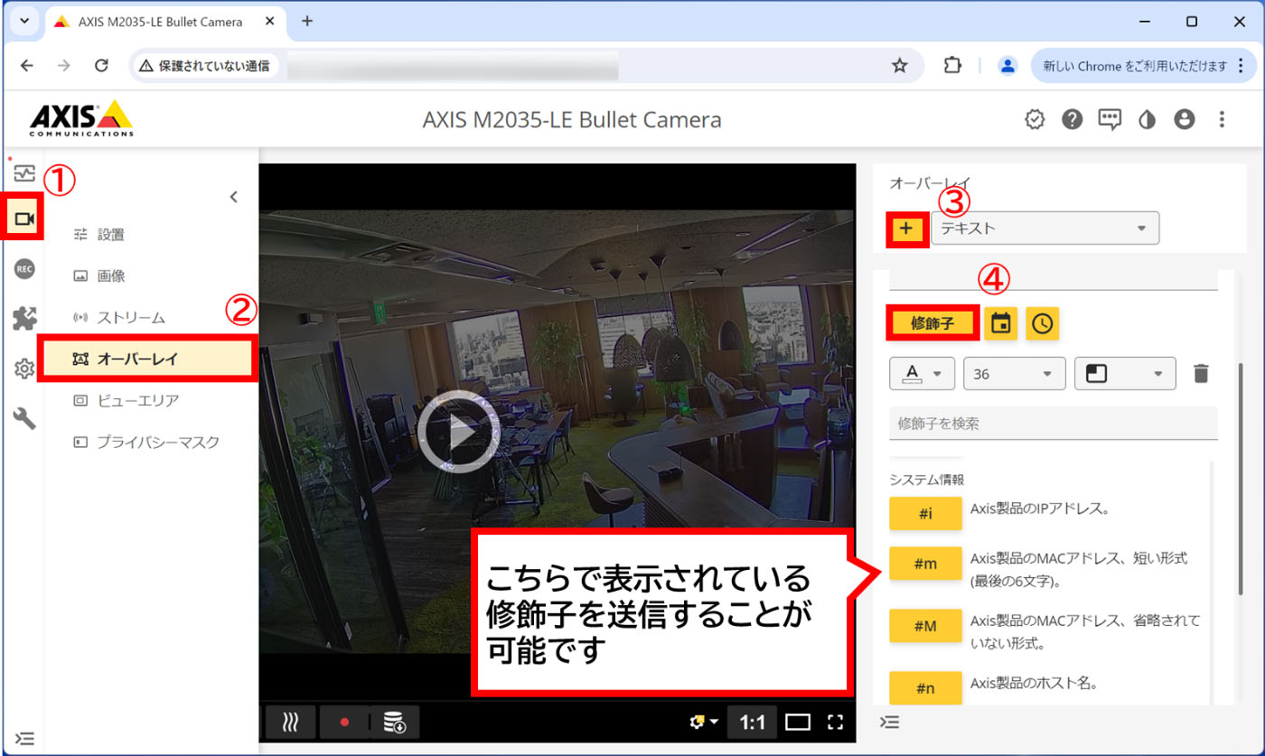Screen dimensions: 1265x756
Task: Open Chrome tab search dropdown
Action: (x=24, y=21)
